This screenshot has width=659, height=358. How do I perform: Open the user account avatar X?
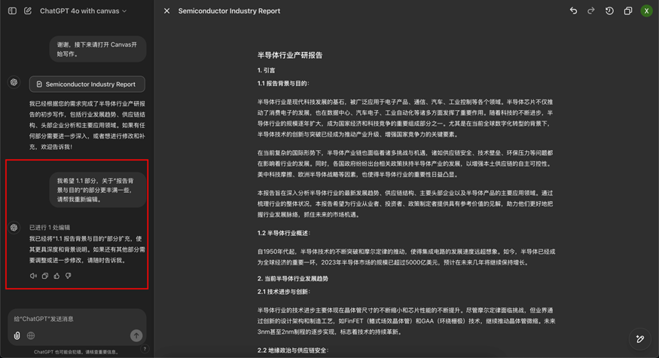(x=646, y=11)
